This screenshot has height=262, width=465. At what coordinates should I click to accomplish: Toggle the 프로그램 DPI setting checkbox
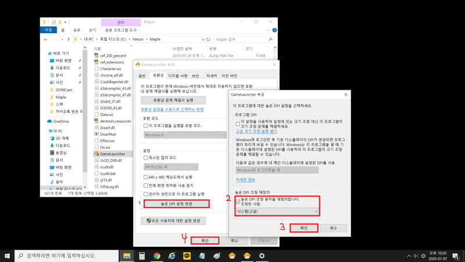238,123
